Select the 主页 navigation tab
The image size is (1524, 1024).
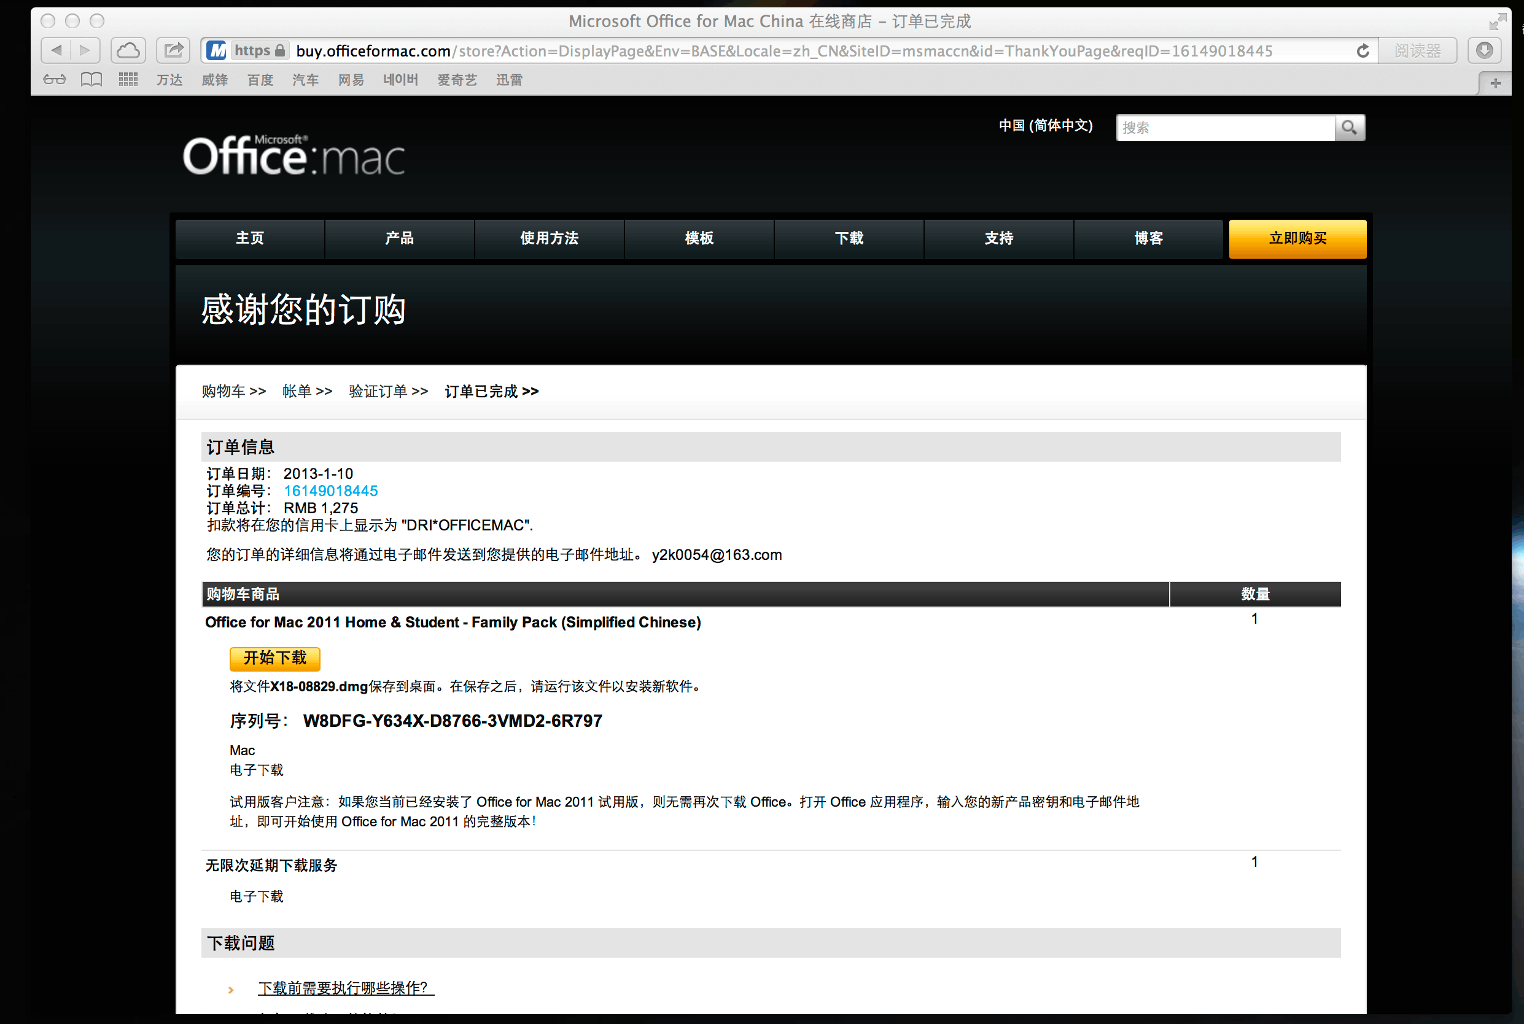coord(250,238)
